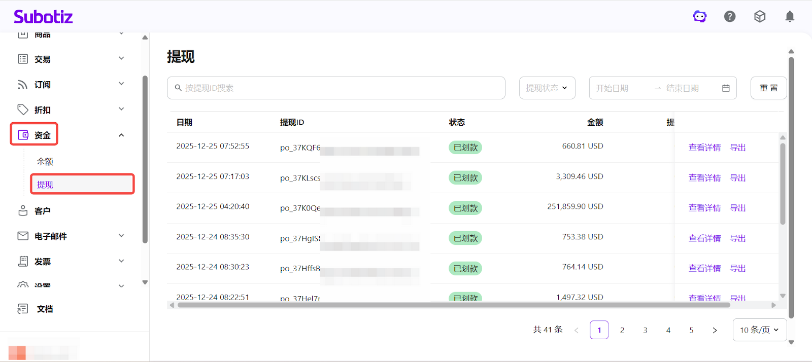812x362 pixels.
Task: Open the 提现状态 status dropdown
Action: point(547,88)
